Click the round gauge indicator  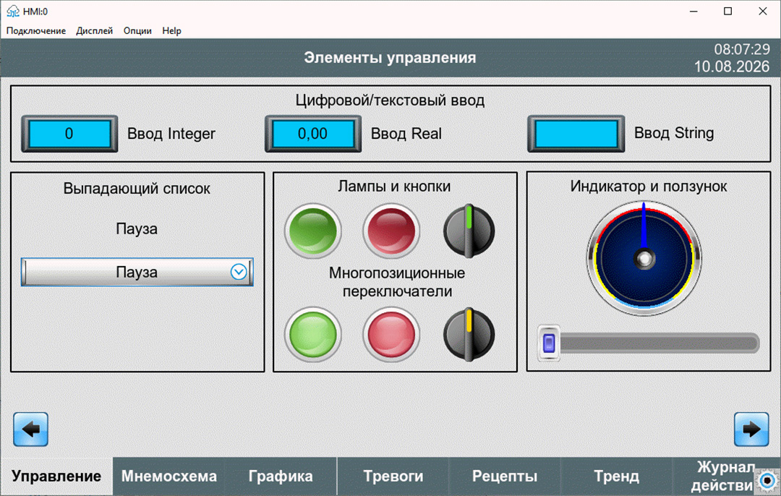click(x=644, y=258)
